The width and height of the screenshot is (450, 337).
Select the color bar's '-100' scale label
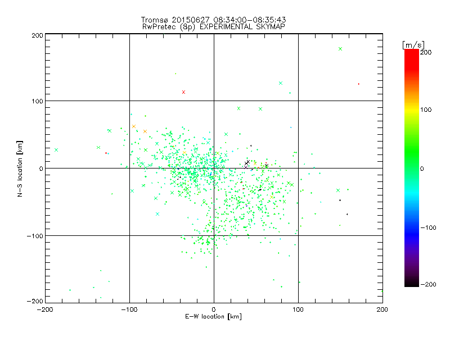click(428, 227)
